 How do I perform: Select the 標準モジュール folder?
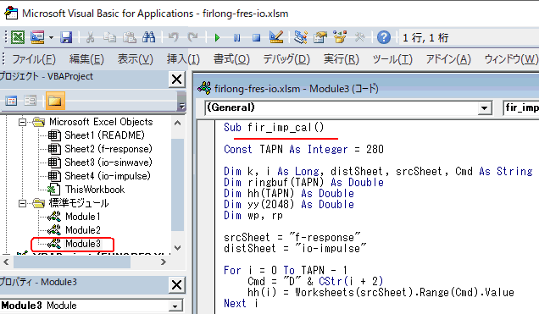(79, 203)
